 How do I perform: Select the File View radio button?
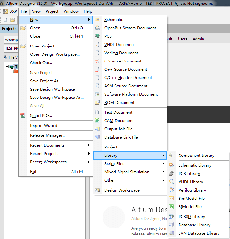click(5, 57)
